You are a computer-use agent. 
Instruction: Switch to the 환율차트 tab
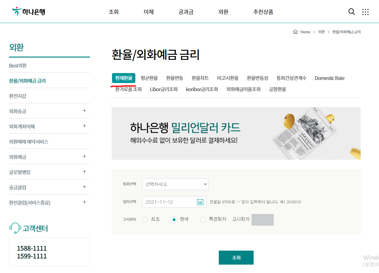coord(200,78)
